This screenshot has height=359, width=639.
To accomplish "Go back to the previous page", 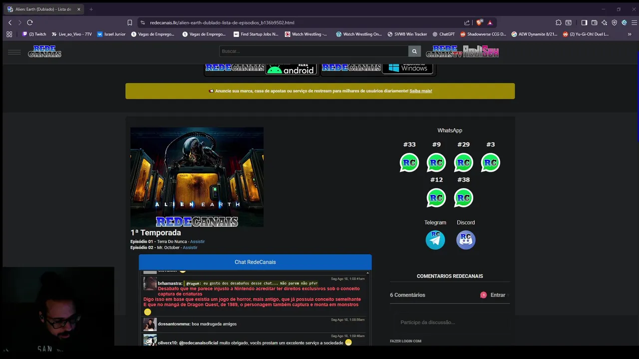I will click(9, 22).
